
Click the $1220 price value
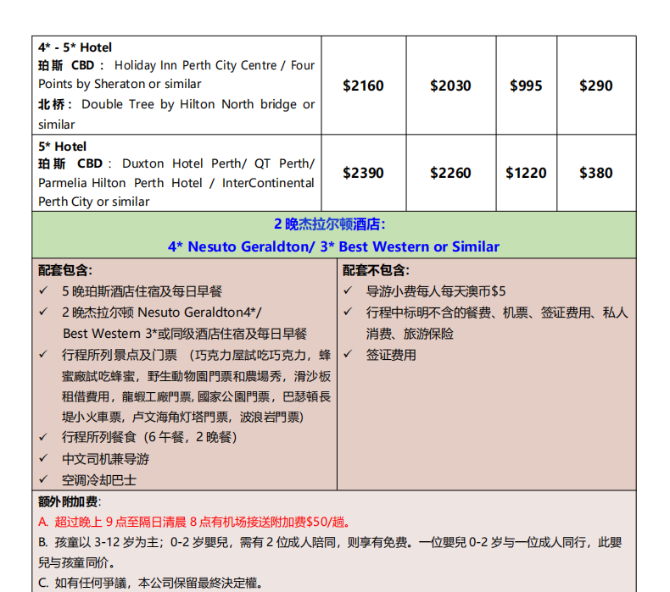pyautogui.click(x=526, y=173)
